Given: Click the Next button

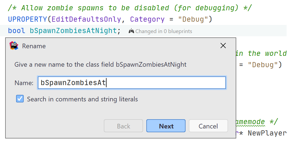Looking at the screenshot, I should pyautogui.click(x=166, y=126).
